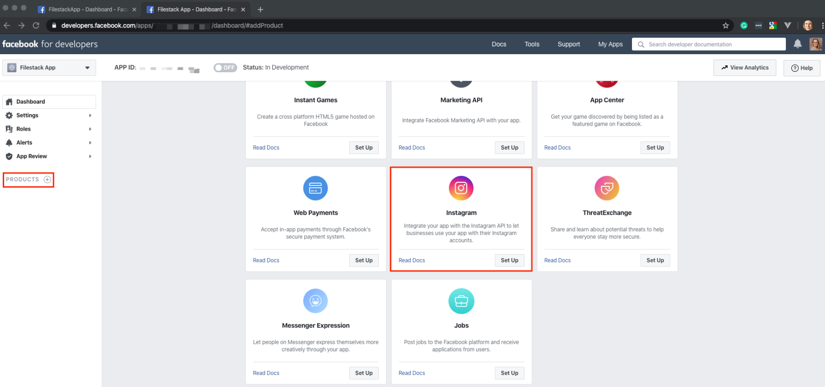Click the Roles icon in the sidebar
Viewport: 825px width, 387px height.
[x=9, y=129]
